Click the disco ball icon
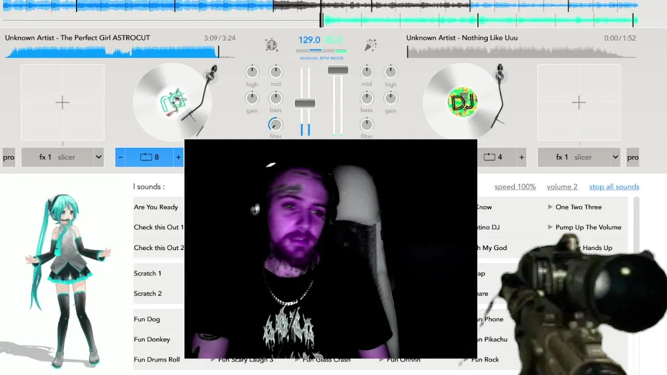 (x=271, y=45)
